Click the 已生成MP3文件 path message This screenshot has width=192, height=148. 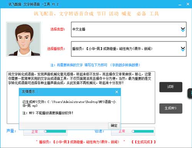coord(69,104)
